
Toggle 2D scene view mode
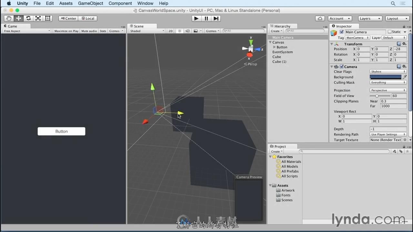[171, 31]
